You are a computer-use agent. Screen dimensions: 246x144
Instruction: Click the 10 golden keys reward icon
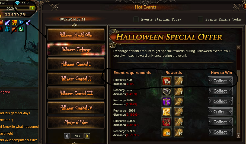[178, 132]
